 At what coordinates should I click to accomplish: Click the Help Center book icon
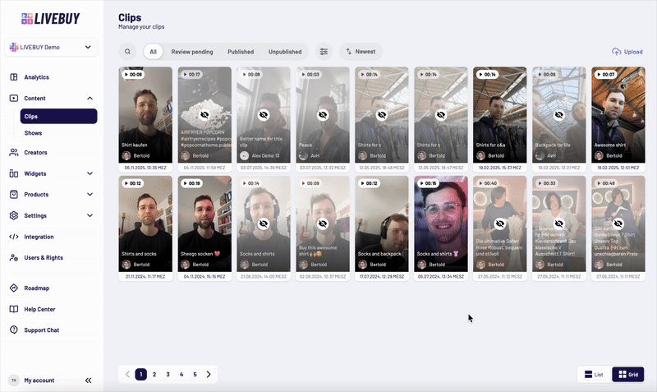[x=14, y=309]
